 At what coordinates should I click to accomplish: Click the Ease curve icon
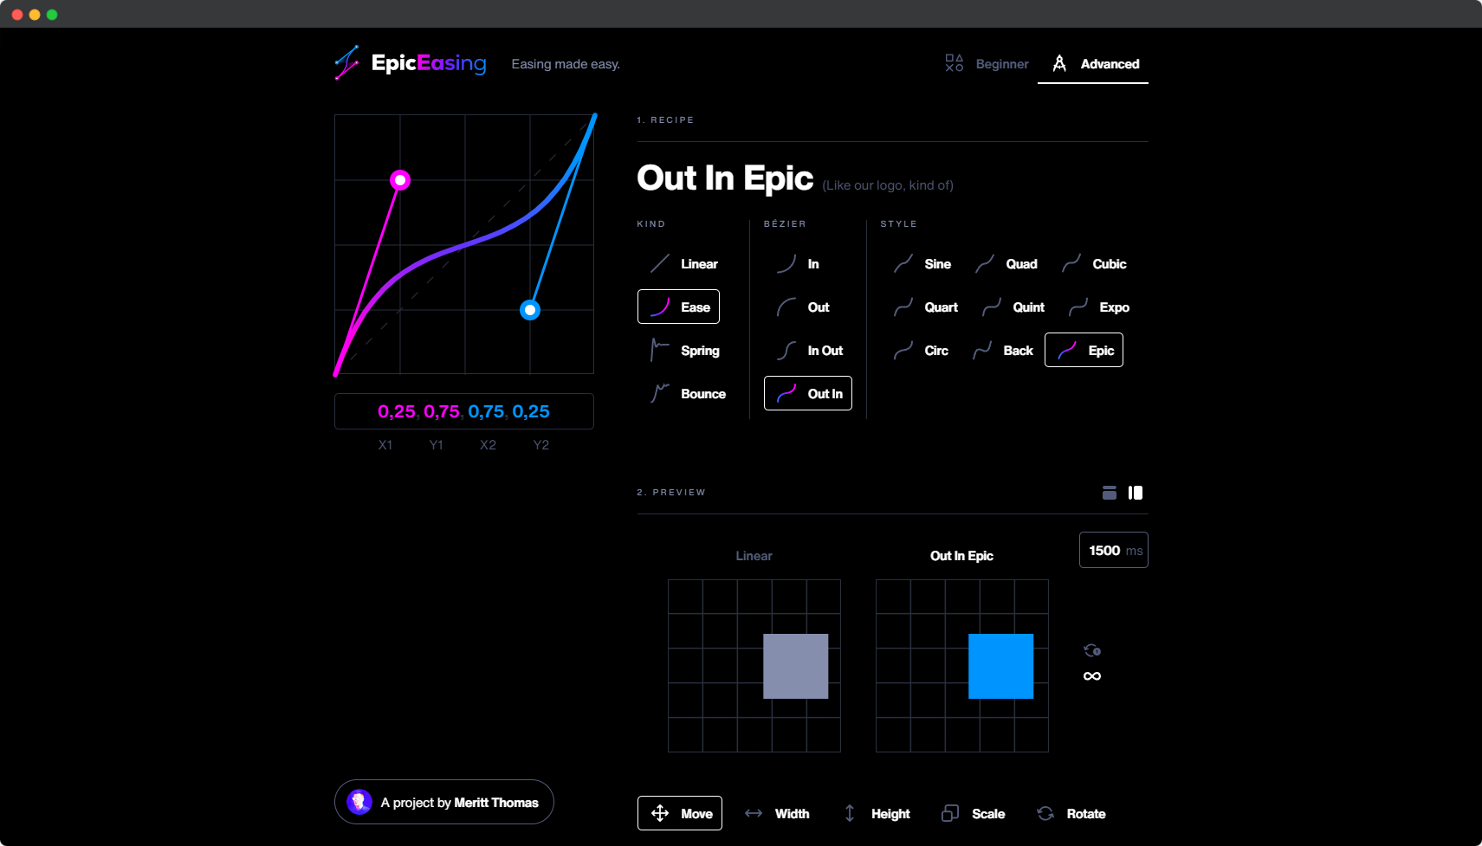click(660, 307)
